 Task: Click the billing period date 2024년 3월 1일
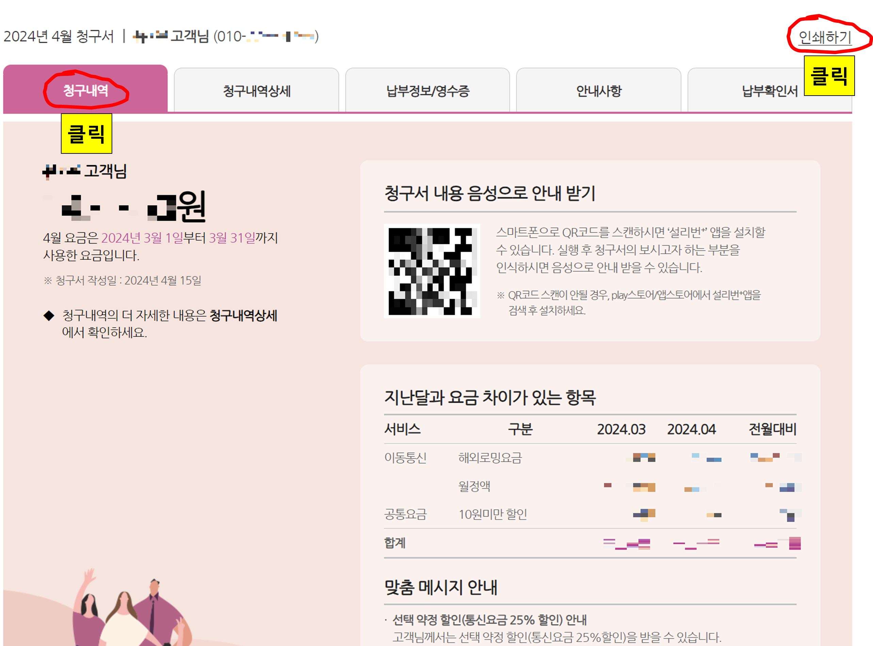(142, 238)
